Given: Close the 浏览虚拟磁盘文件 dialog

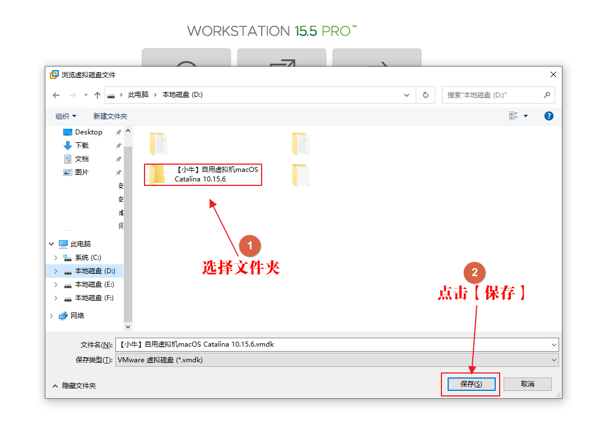Looking at the screenshot, I should pos(553,74).
